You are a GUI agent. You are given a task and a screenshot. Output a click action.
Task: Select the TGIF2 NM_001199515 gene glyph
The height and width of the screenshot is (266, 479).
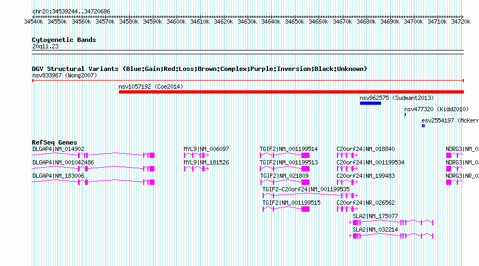point(286,209)
